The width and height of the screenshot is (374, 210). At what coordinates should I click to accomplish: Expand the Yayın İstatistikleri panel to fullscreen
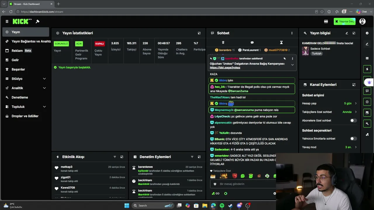tap(199, 33)
